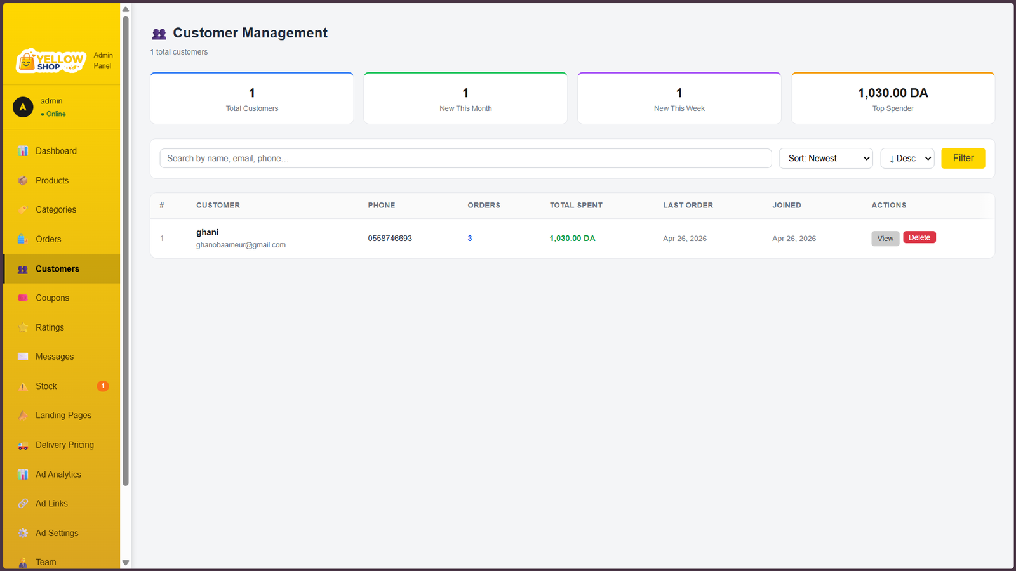Click the Coupons ticket icon
The width and height of the screenshot is (1016, 571).
coord(23,298)
